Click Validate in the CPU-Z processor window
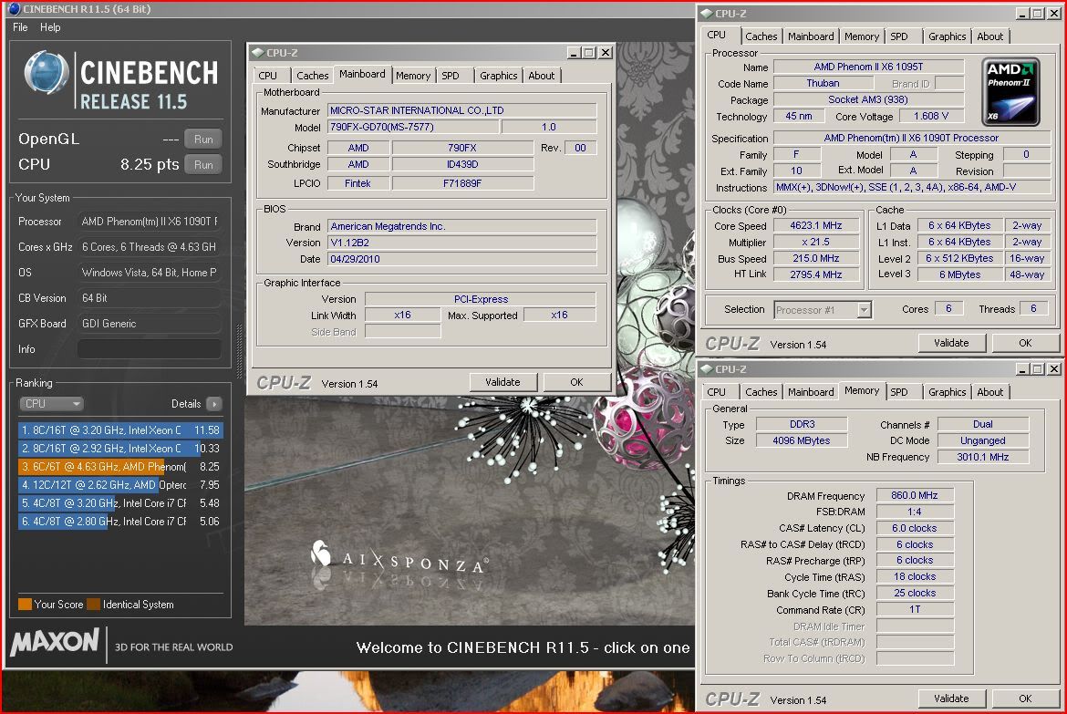Viewport: 1067px width, 714px height. click(951, 343)
